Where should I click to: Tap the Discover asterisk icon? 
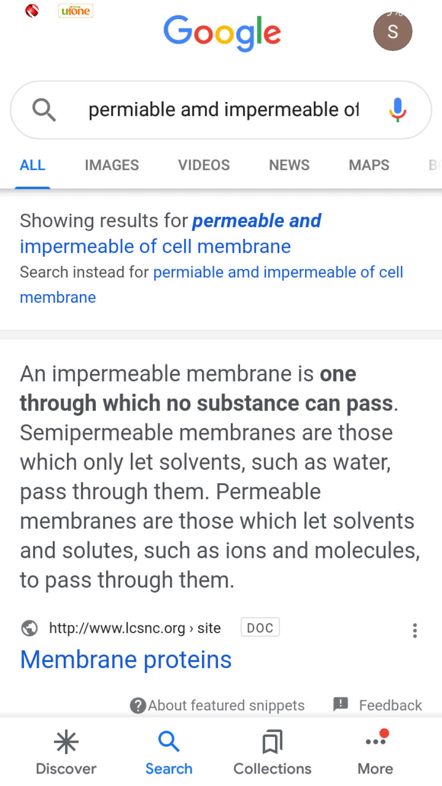point(66,742)
